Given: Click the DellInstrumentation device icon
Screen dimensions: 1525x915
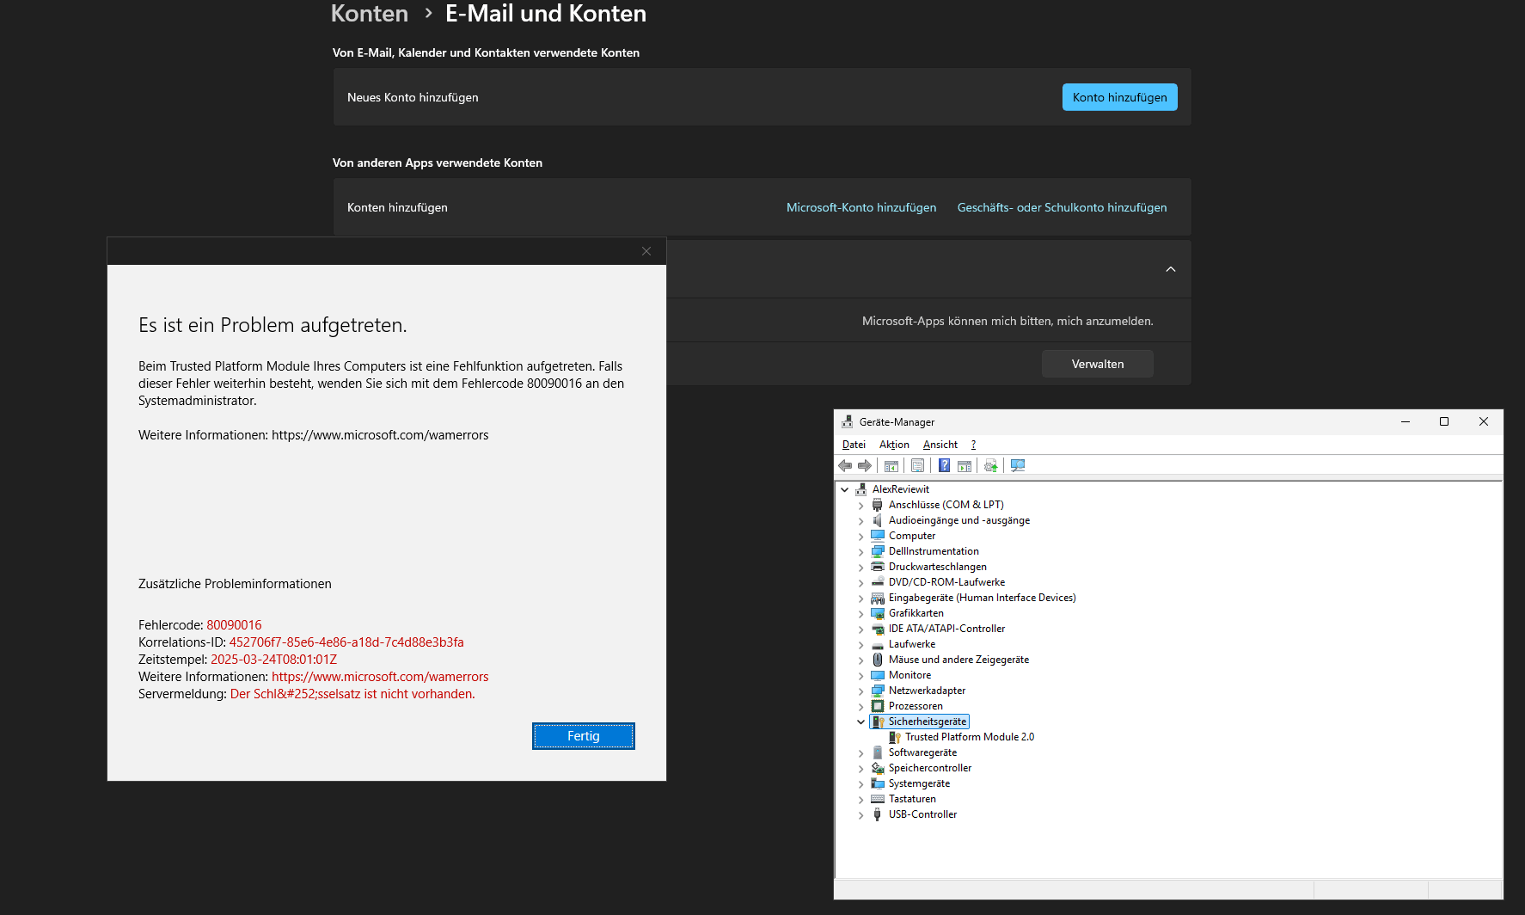Looking at the screenshot, I should point(878,551).
